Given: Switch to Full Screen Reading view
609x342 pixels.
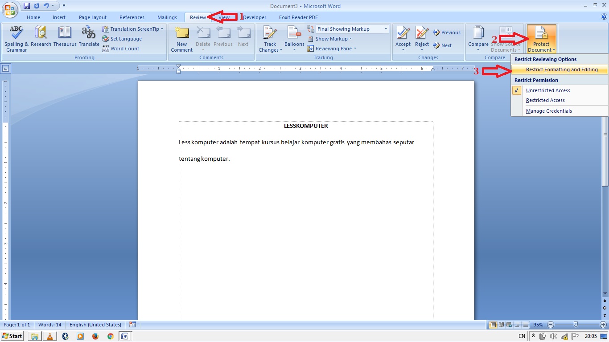Looking at the screenshot, I should (501, 325).
